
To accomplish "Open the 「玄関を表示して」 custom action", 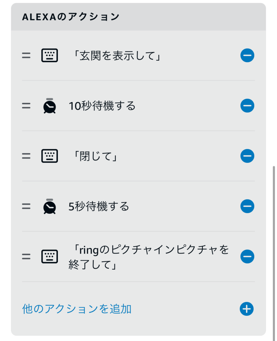I will (x=117, y=56).
